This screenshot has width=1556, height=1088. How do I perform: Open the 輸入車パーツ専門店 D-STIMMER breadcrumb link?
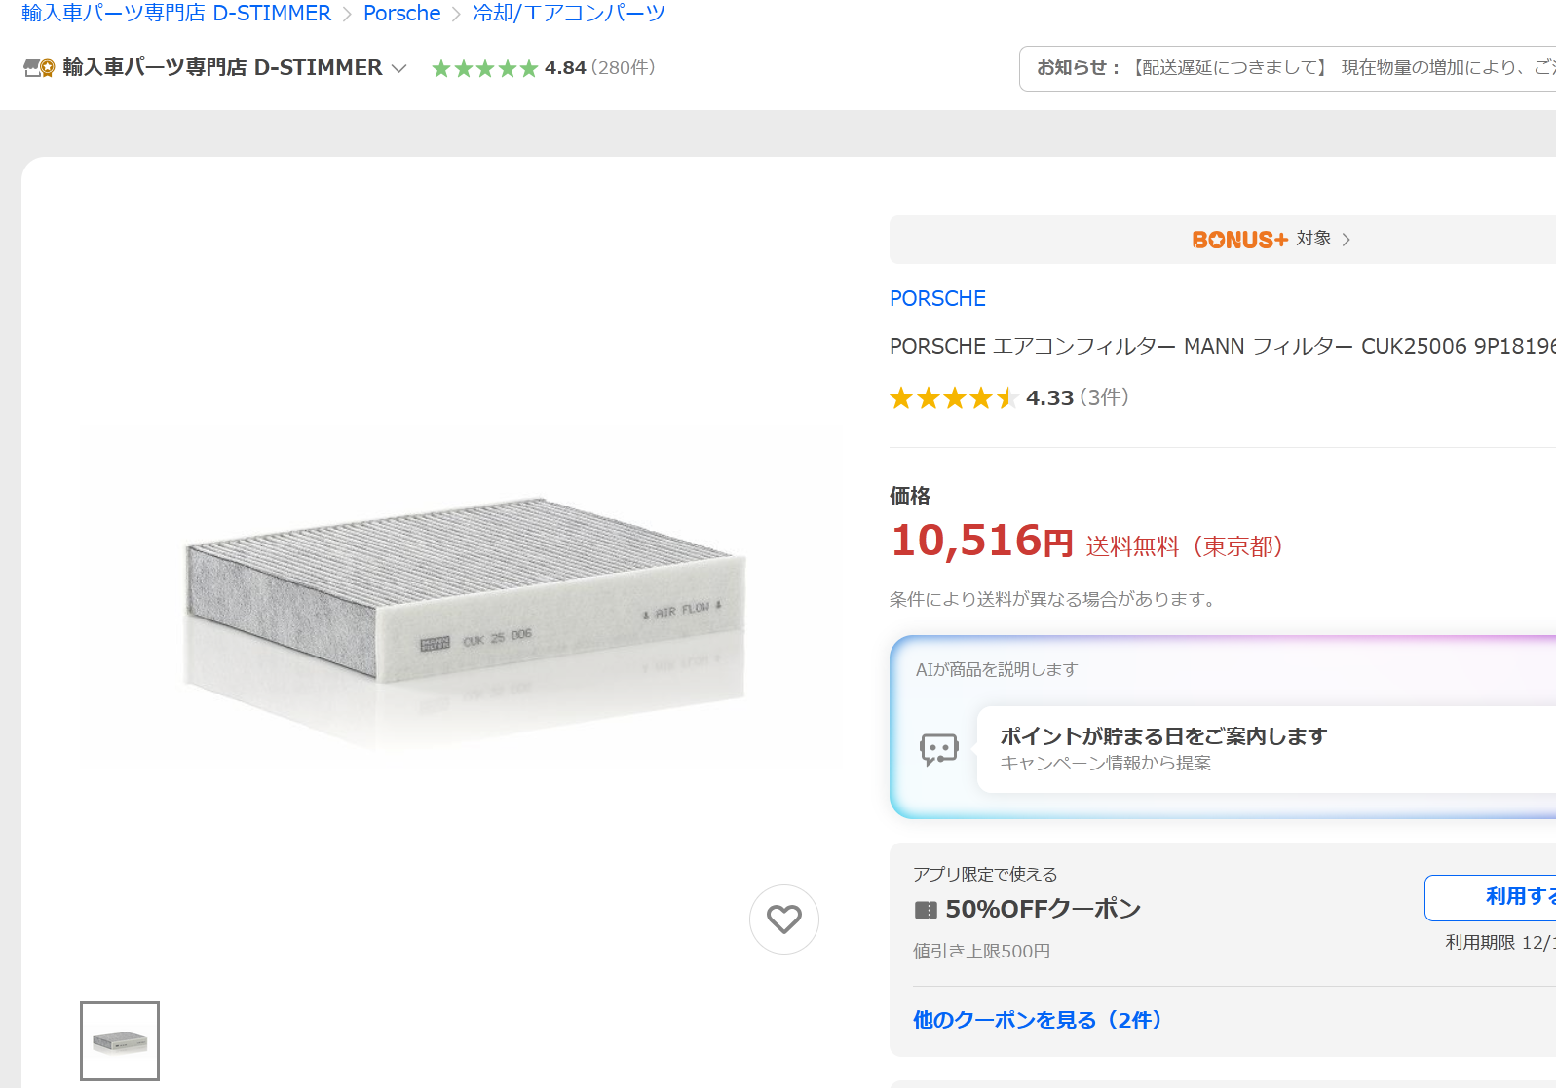tap(176, 14)
